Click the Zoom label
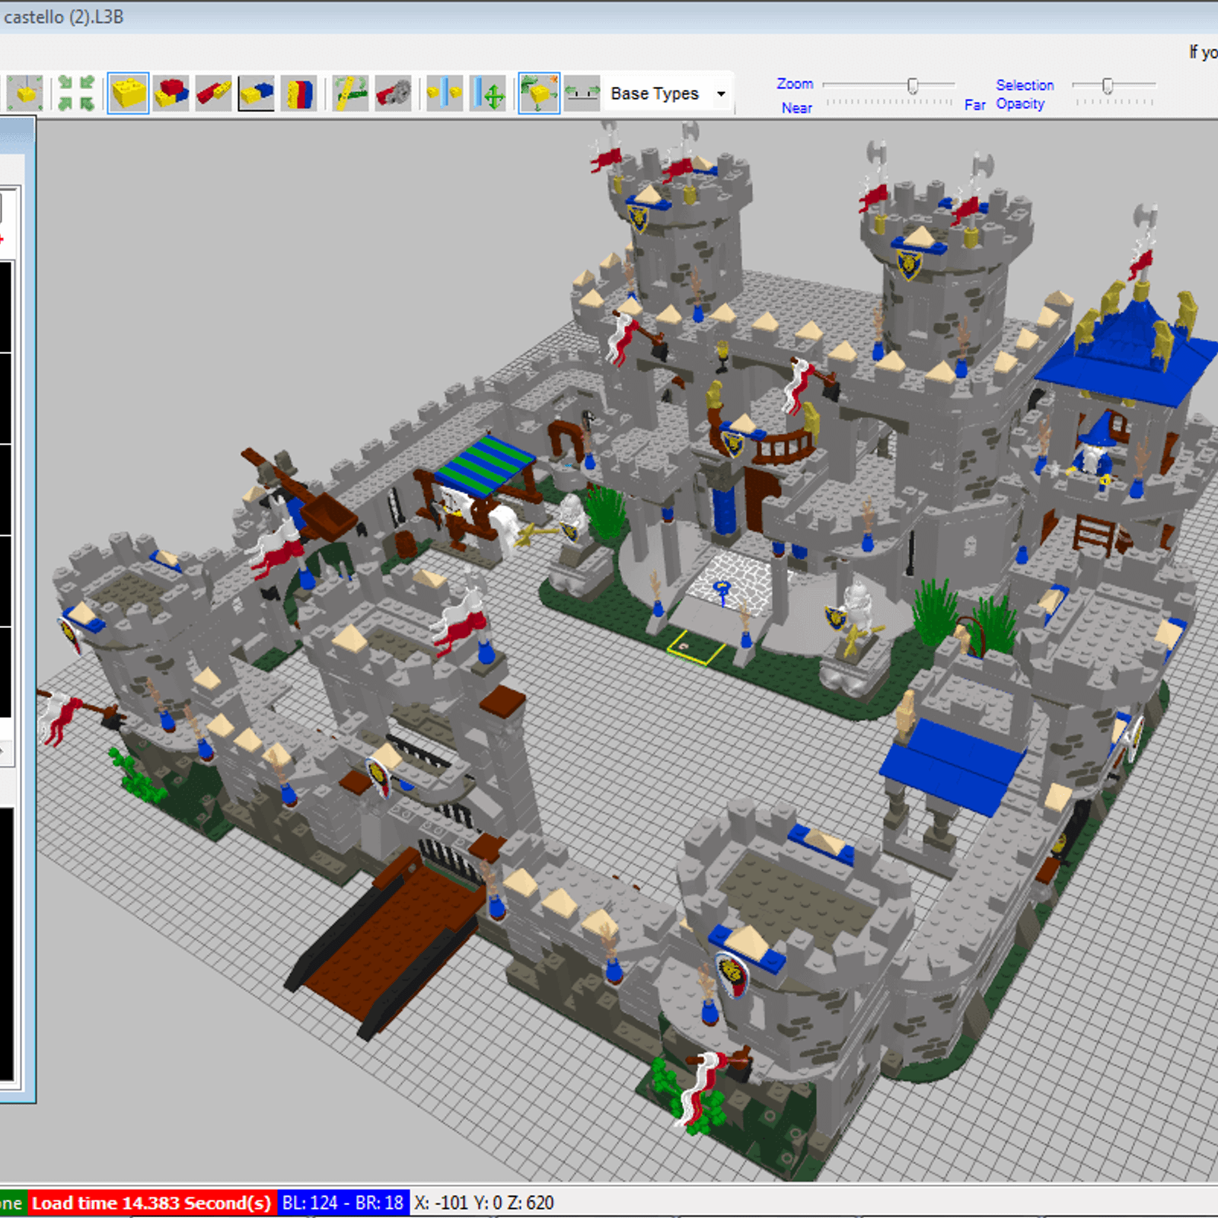Image resolution: width=1218 pixels, height=1218 pixels. click(x=795, y=84)
